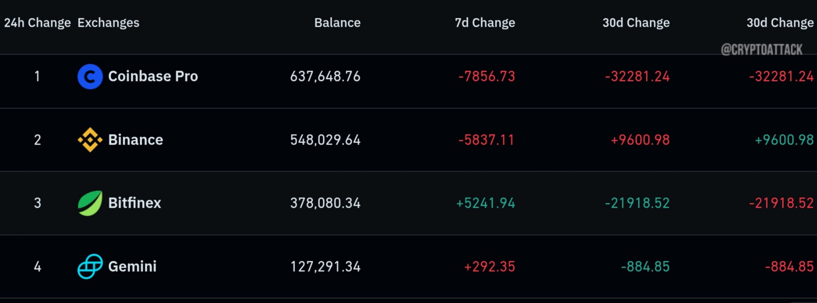Click Bitfinex balance 378,080.34

(325, 203)
